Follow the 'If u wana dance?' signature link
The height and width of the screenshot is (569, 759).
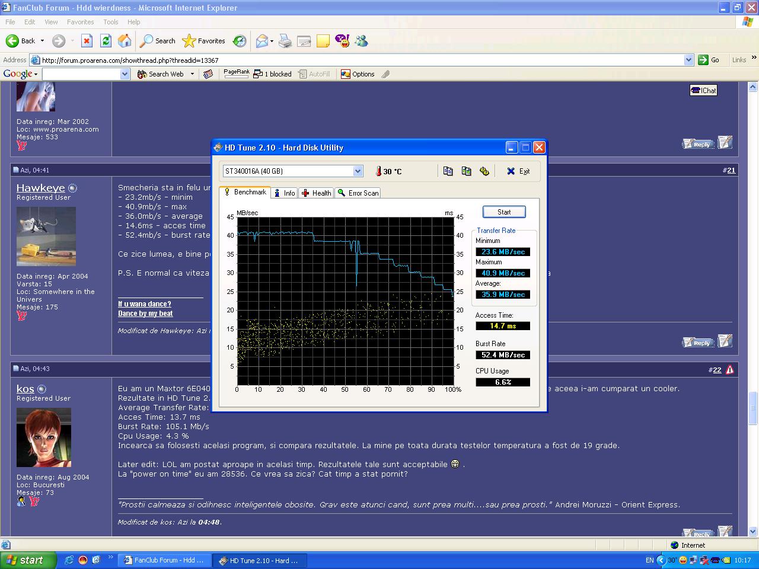pyautogui.click(x=145, y=304)
